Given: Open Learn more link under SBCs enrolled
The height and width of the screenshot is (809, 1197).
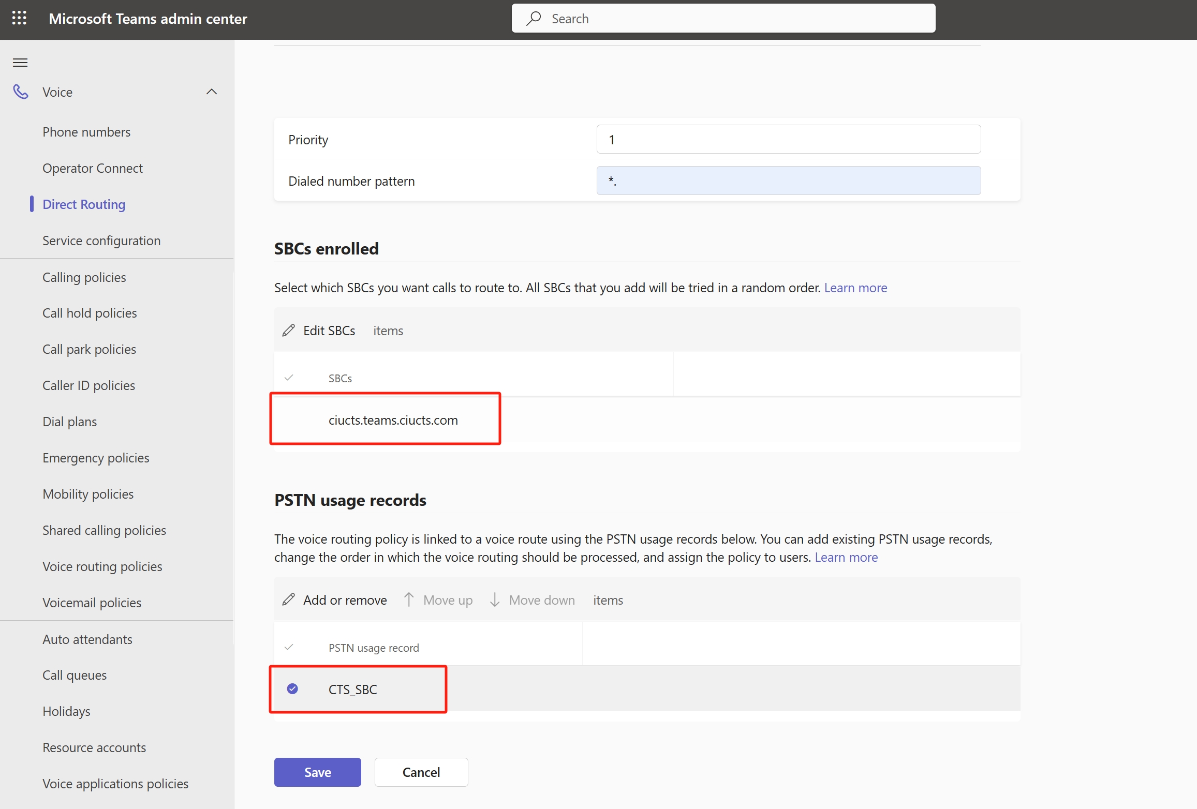Looking at the screenshot, I should [855, 288].
